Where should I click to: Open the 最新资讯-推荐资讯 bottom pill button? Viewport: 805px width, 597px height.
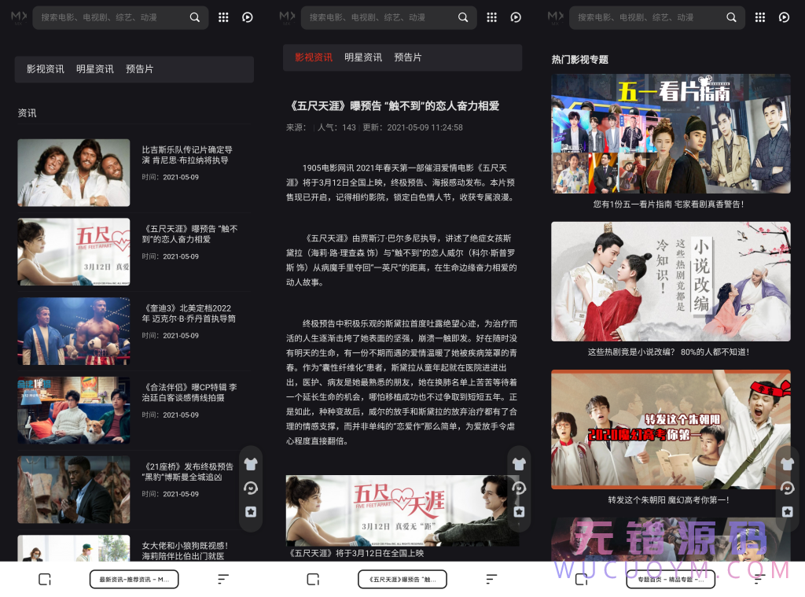click(134, 578)
